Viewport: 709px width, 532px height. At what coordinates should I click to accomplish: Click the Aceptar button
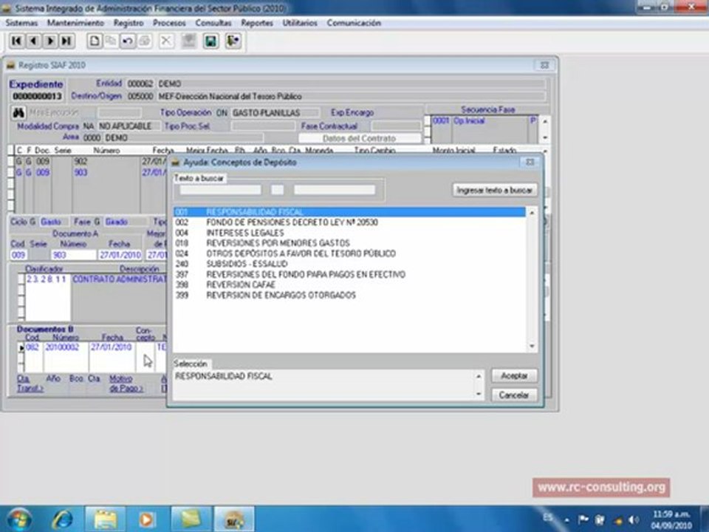(514, 375)
